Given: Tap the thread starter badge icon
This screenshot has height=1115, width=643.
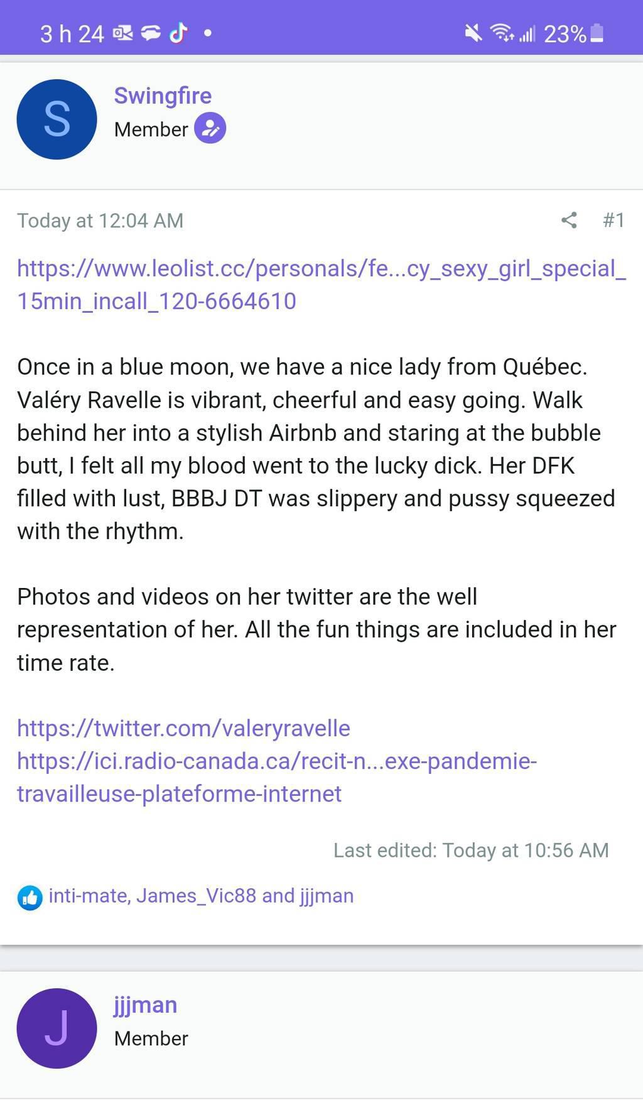Looking at the screenshot, I should point(210,128).
